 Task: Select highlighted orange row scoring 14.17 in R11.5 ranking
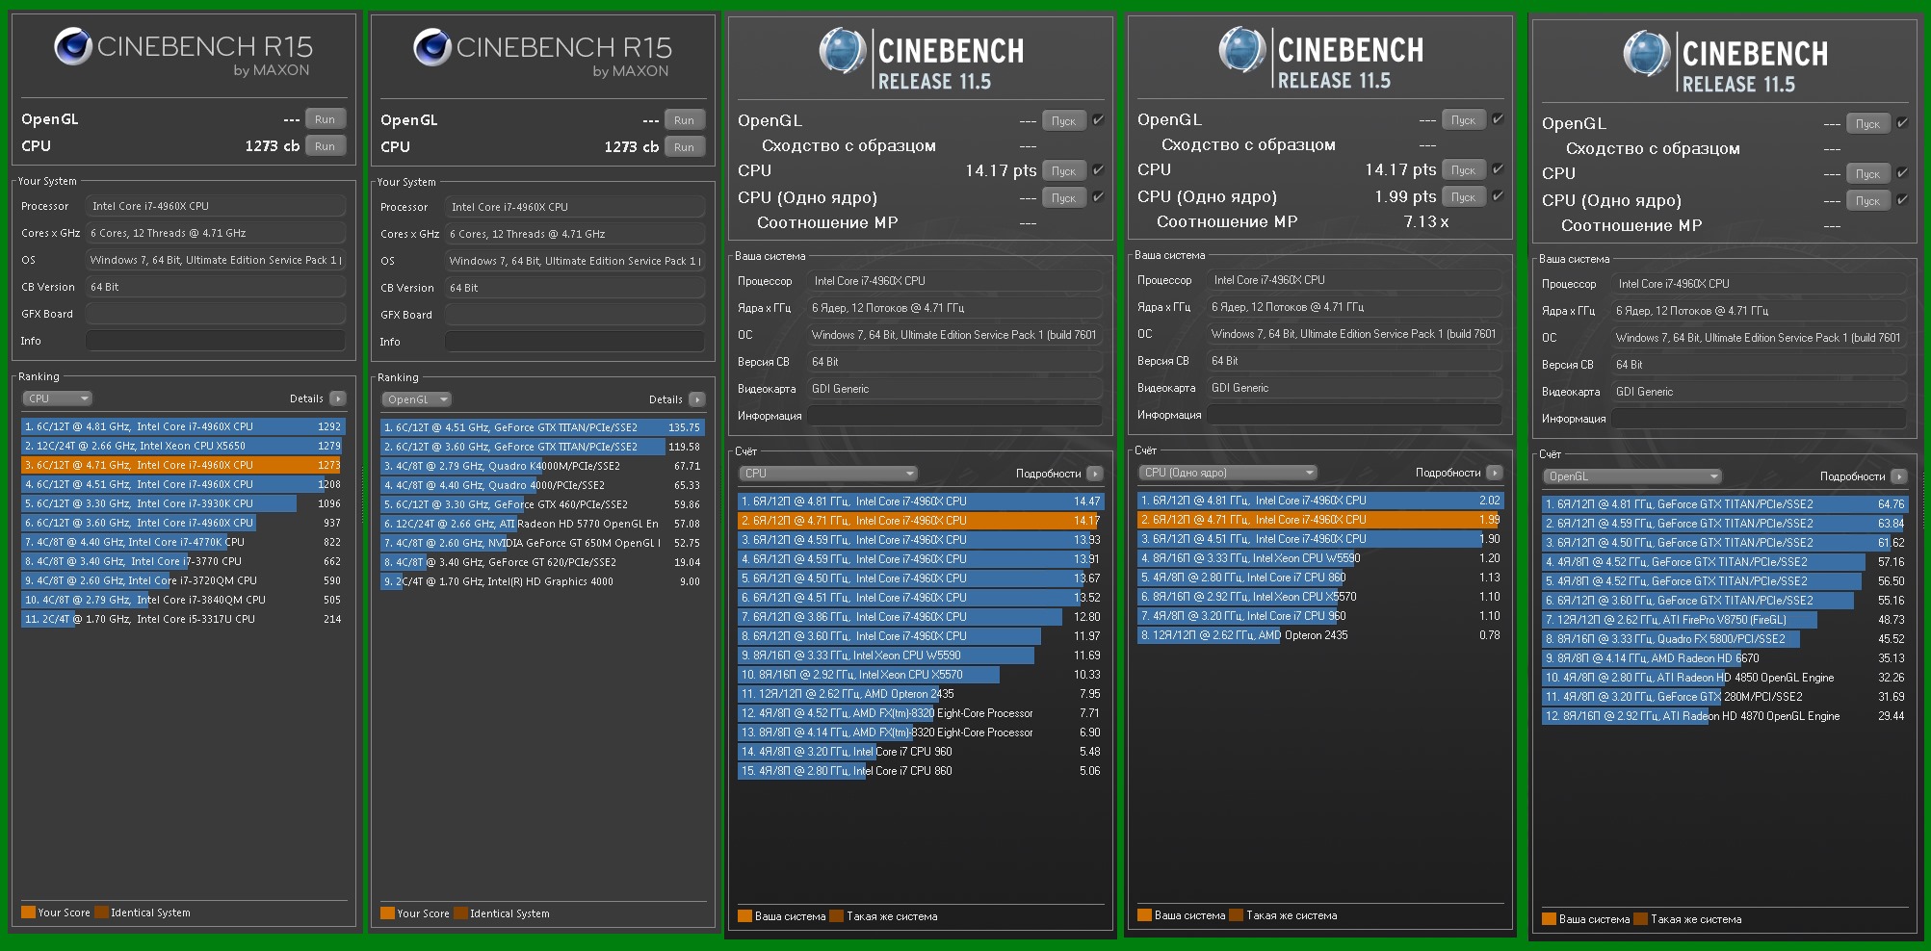pyautogui.click(x=921, y=521)
